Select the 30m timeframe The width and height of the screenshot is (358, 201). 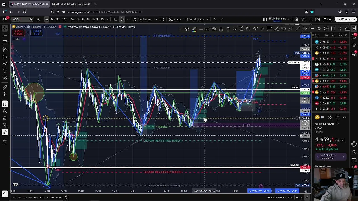coord(72,19)
